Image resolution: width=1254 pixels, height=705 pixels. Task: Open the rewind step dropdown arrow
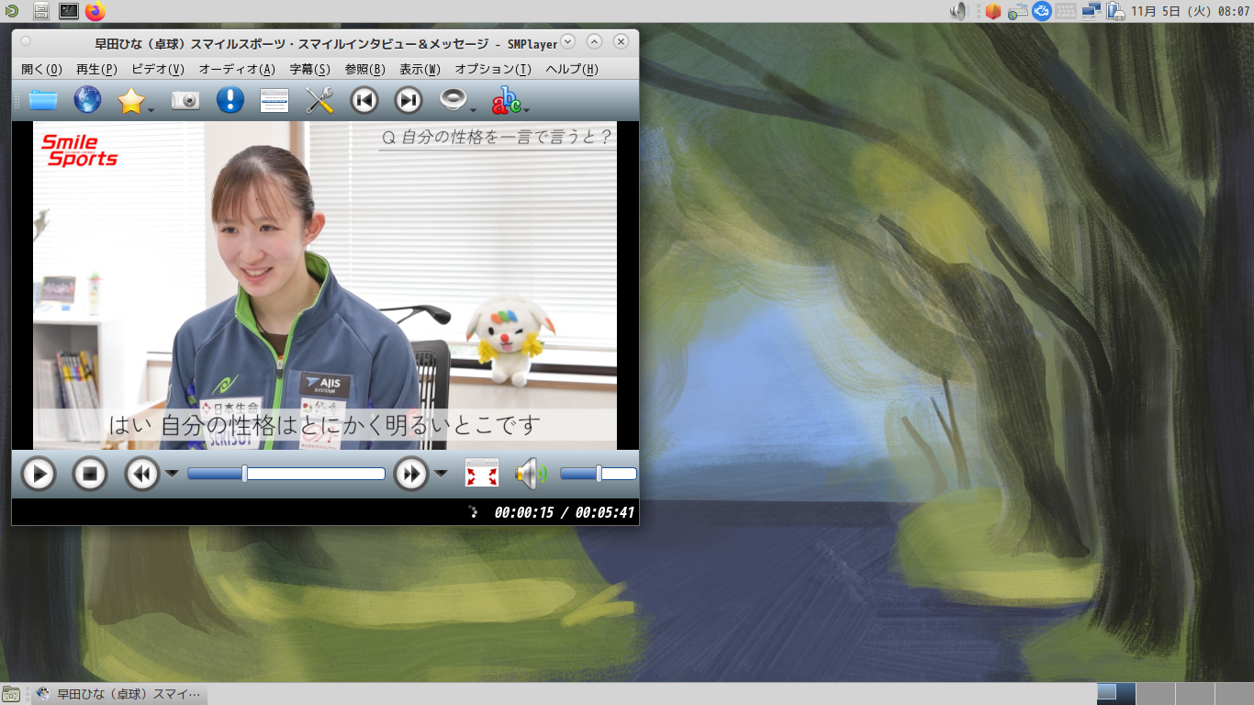pyautogui.click(x=172, y=474)
